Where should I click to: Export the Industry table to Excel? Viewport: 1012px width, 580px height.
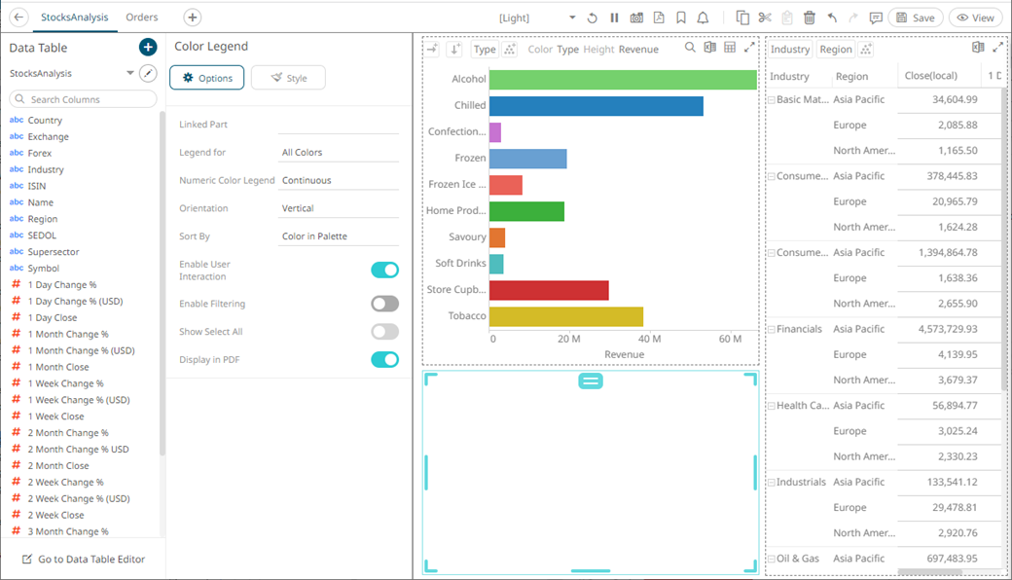pyautogui.click(x=978, y=47)
